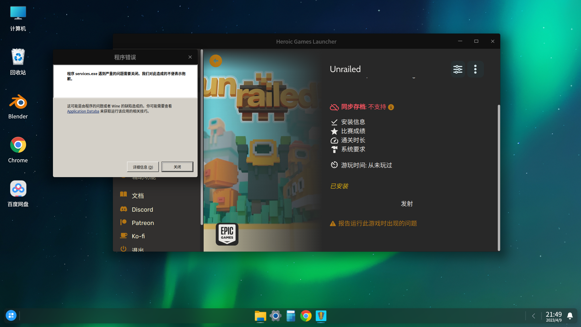Open 比赛成绩 star entry
The height and width of the screenshot is (327, 581).
click(353, 131)
